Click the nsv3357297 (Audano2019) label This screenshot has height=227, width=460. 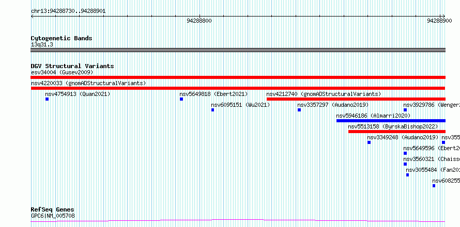click(333, 105)
